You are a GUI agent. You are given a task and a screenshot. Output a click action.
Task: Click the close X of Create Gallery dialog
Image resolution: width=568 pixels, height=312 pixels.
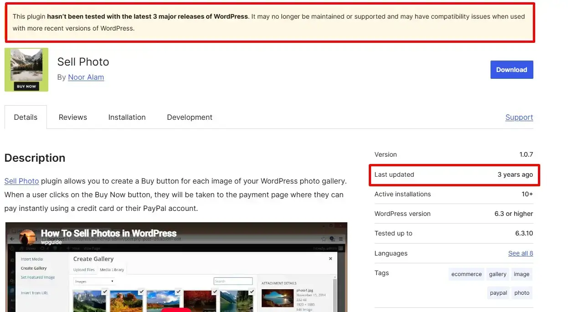[330, 259]
